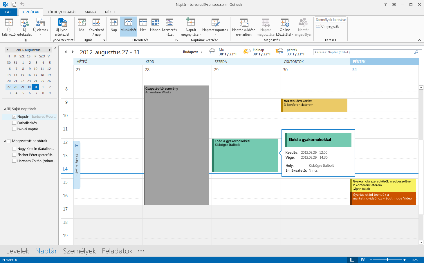Open Help with the question mark icon
Screen dimensions: 424x263
click(385, 4)
